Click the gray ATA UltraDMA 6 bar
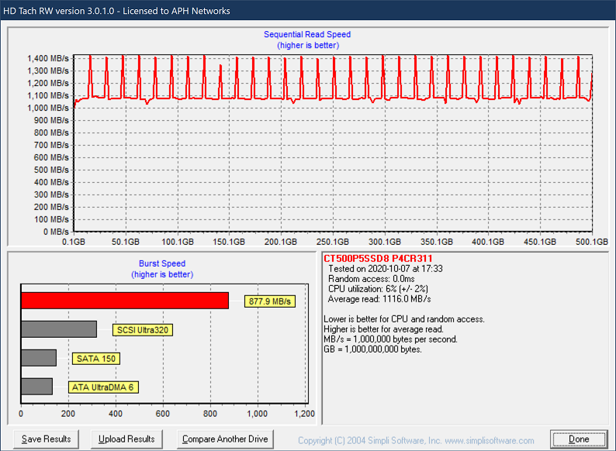This screenshot has height=451, width=616. pyautogui.click(x=36, y=387)
